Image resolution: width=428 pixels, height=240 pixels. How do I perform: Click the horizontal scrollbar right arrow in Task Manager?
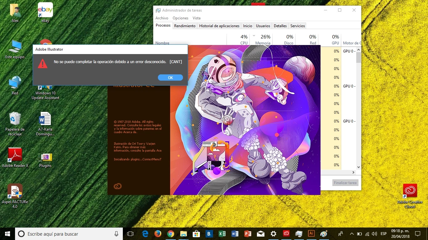353,172
